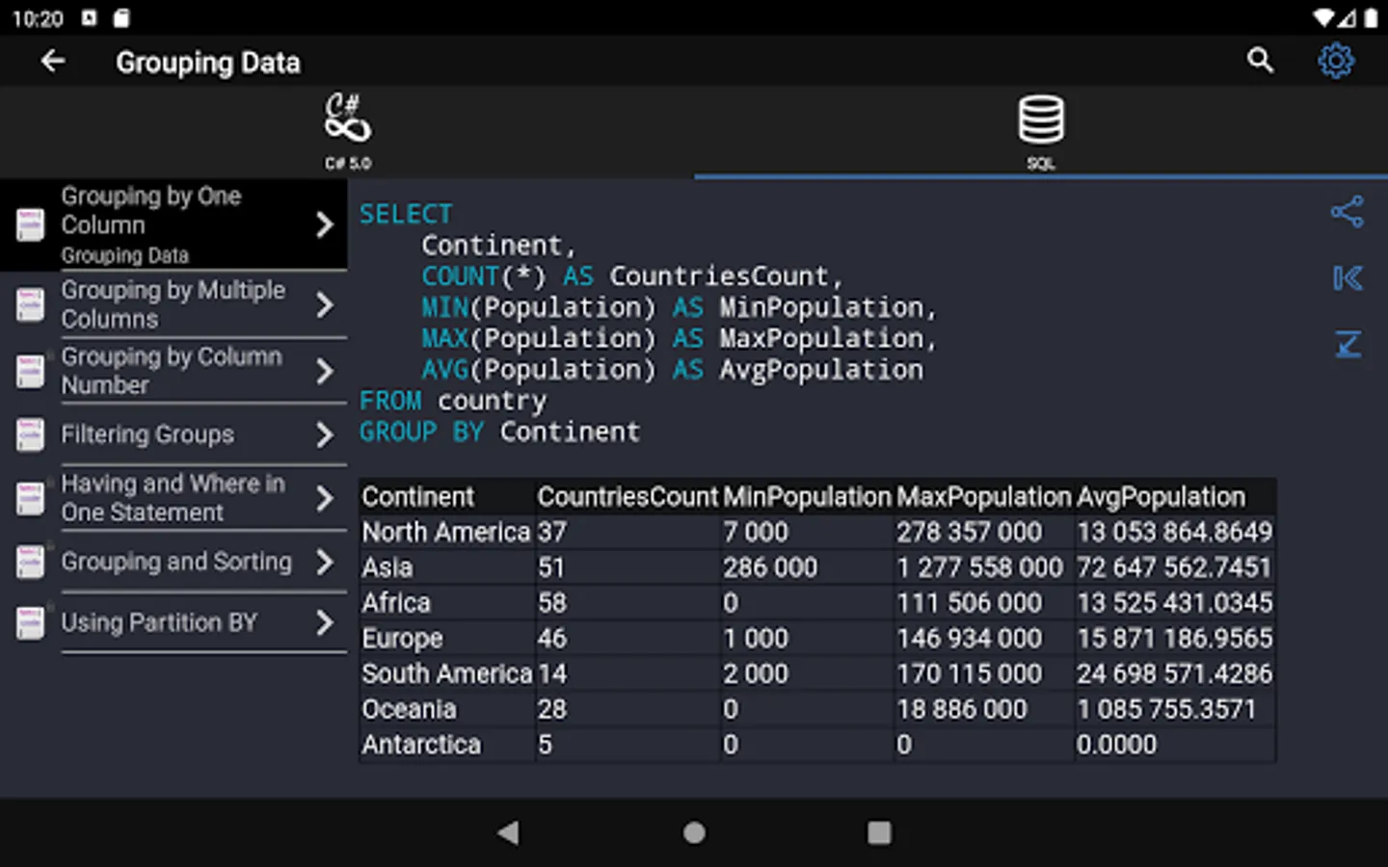Jump to the first item arrow icon

pyautogui.click(x=1348, y=278)
